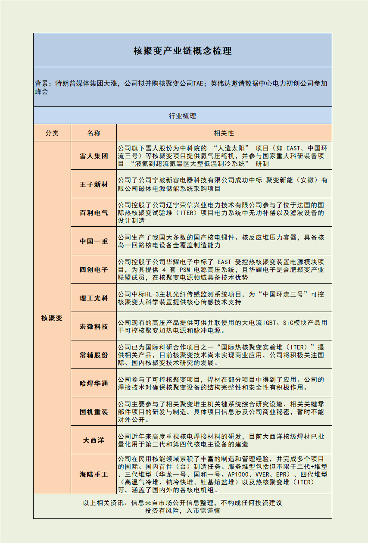Click the 名称 column header
The height and width of the screenshot is (543, 368).
94,133
